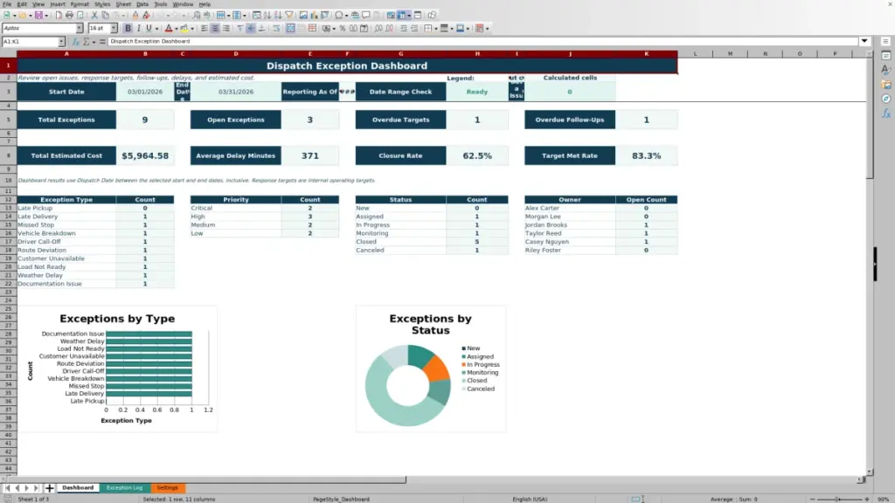895x503 pixels.
Task: Select the Closure Rate label cell
Action: 400,155
